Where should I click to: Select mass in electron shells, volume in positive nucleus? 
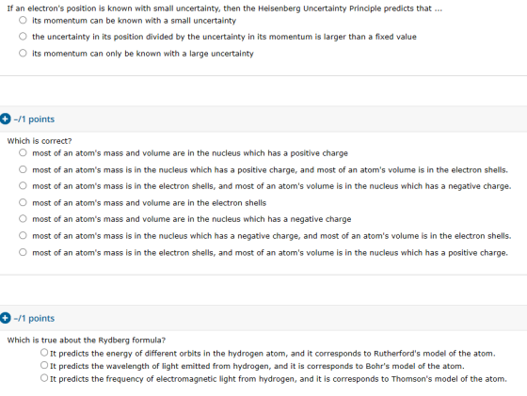(23, 252)
